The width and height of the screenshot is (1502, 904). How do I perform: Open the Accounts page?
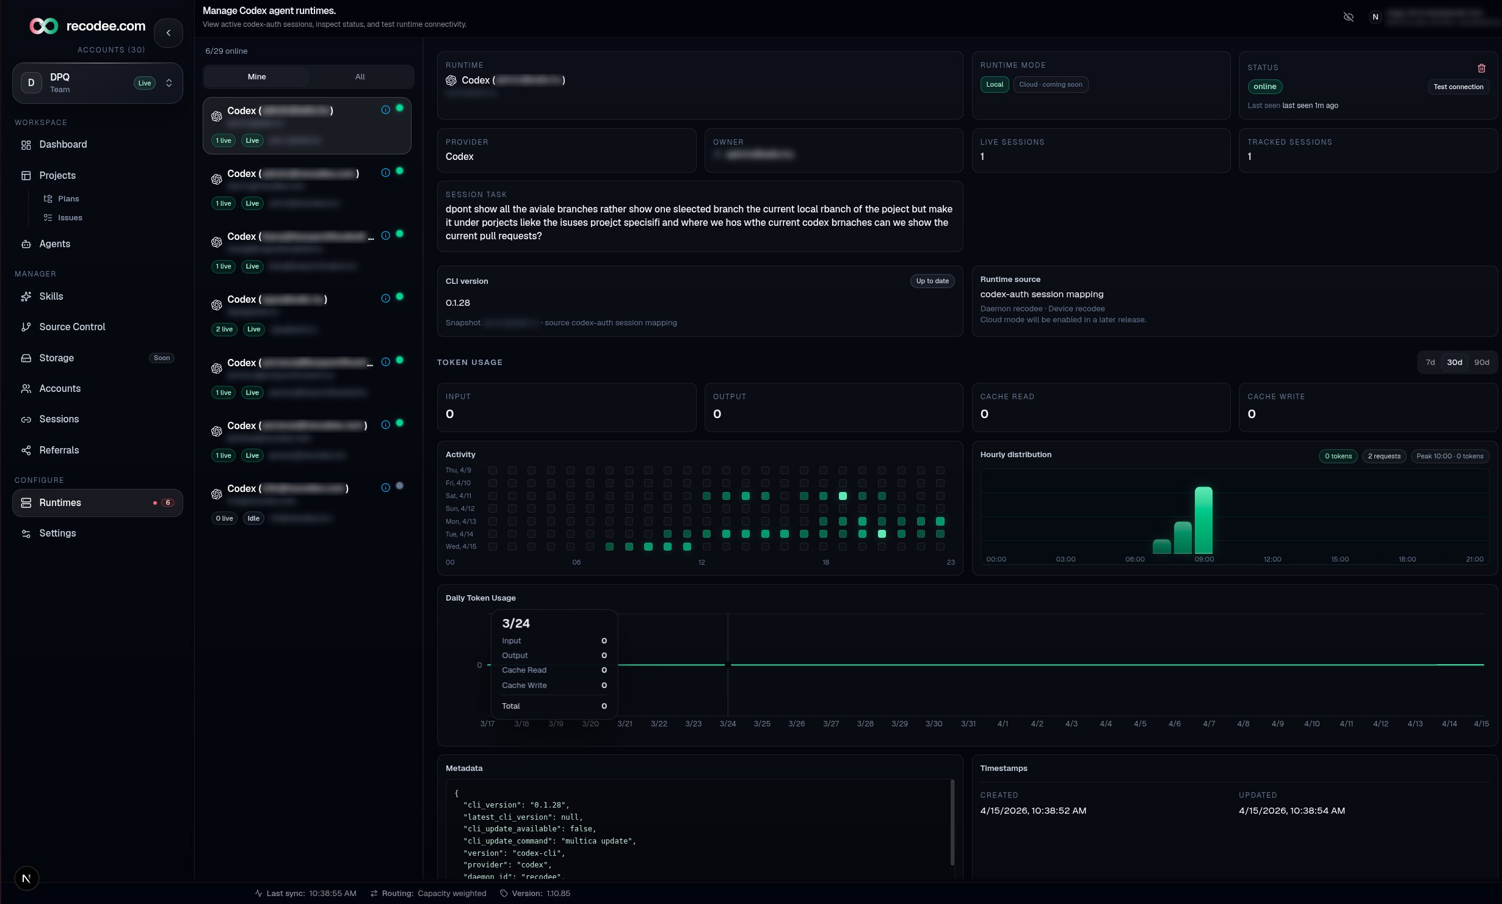[x=98, y=389]
